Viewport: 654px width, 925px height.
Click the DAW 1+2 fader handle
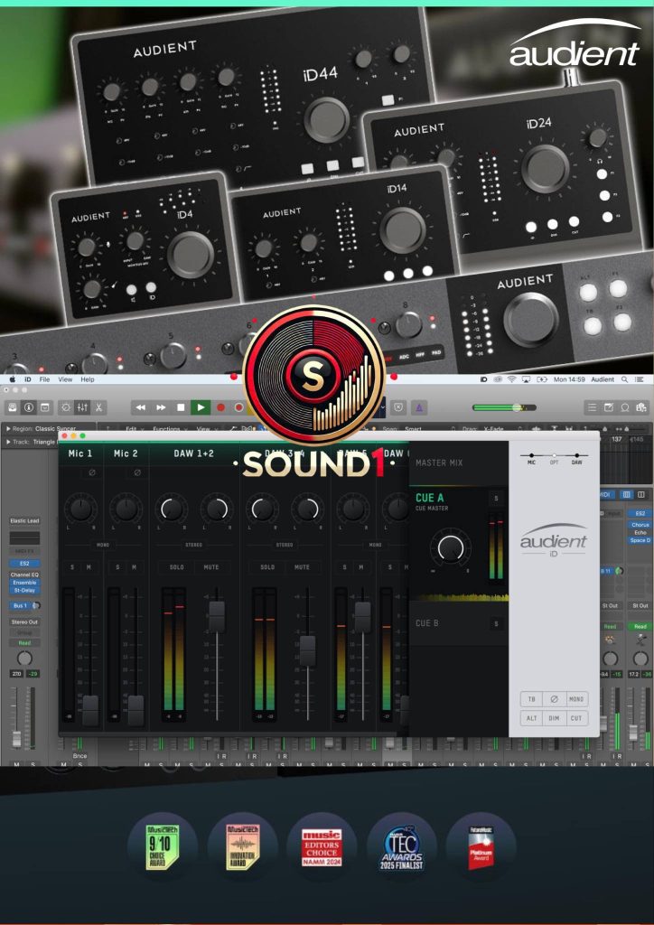[217, 616]
